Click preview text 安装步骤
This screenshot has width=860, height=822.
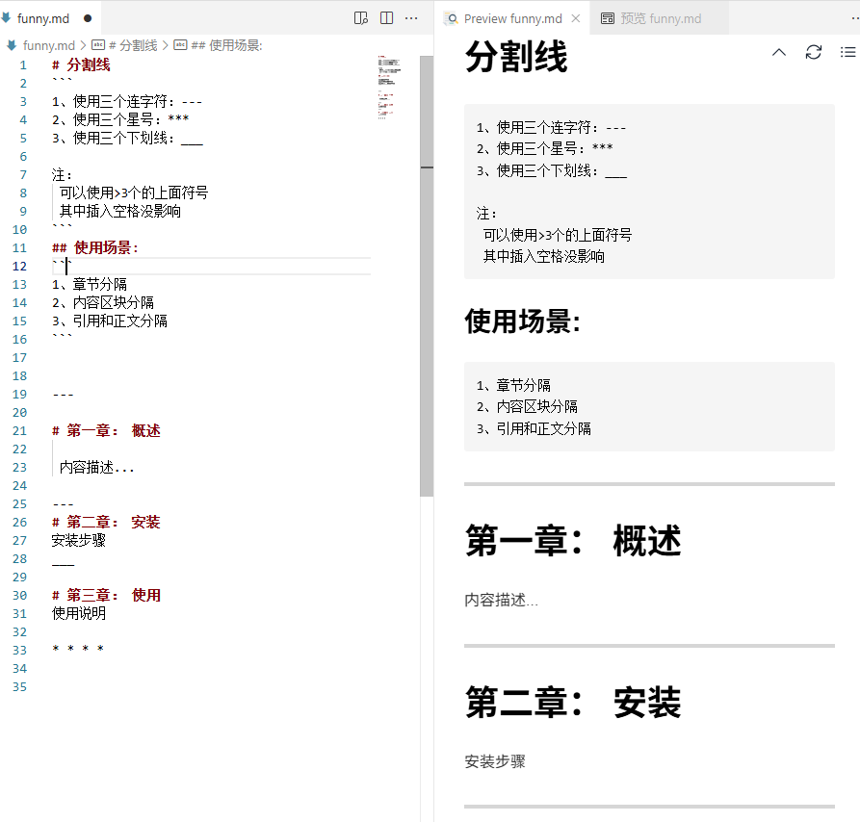pyautogui.click(x=495, y=761)
